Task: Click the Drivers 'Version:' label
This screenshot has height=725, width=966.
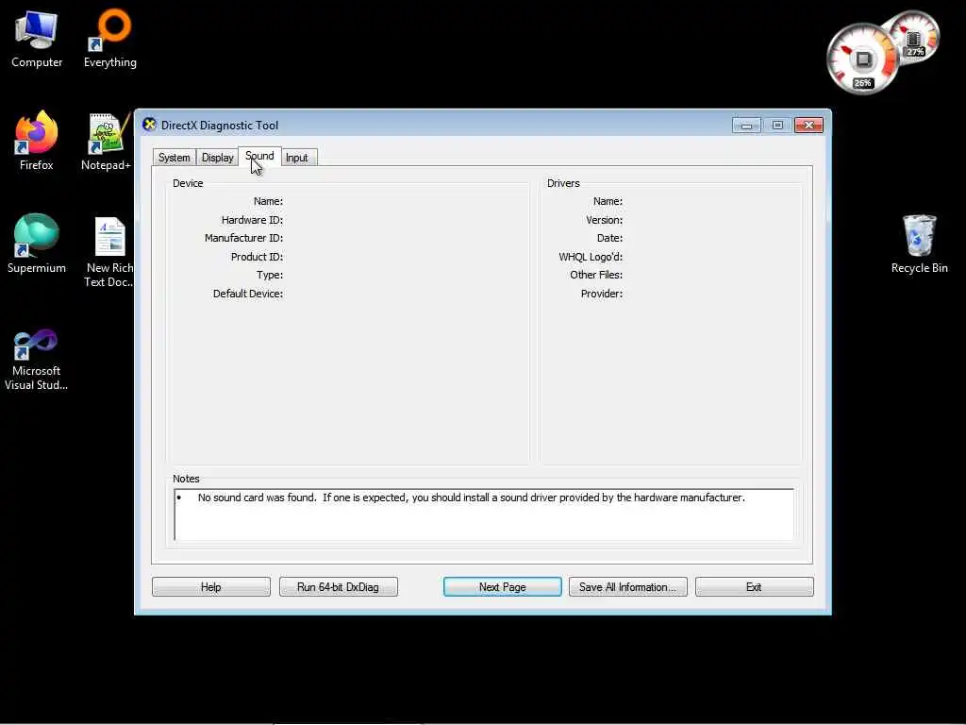Action: click(x=604, y=220)
